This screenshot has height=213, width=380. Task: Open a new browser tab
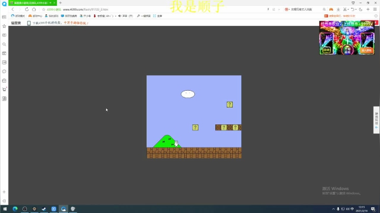pyautogui.click(x=60, y=3)
